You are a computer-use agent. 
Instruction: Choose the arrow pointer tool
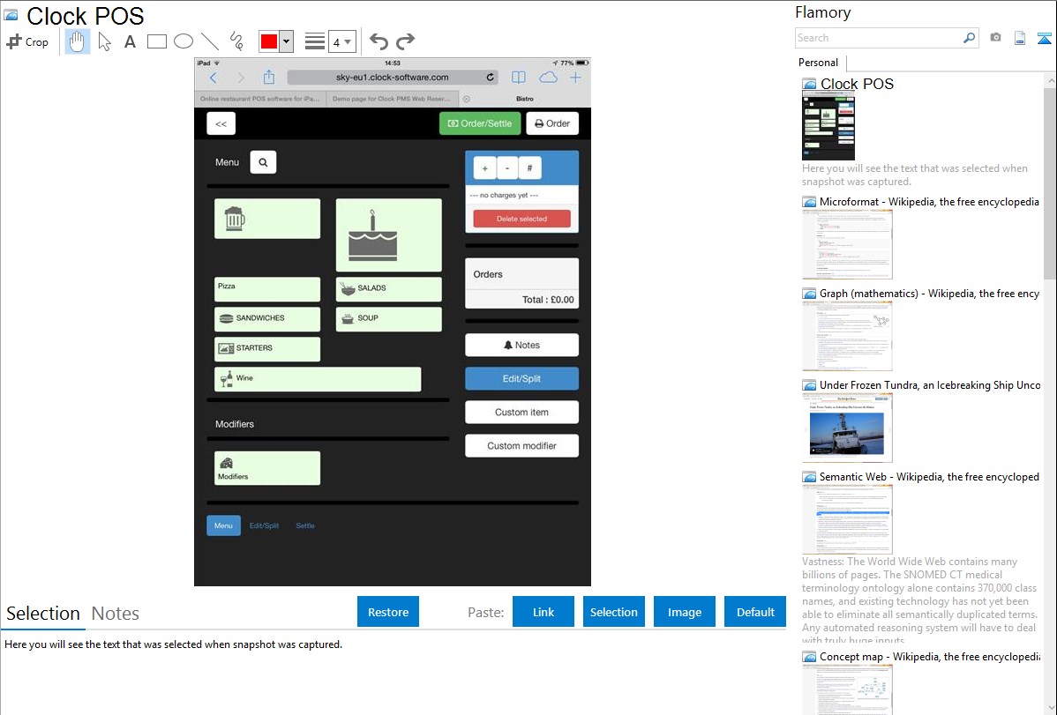click(104, 41)
